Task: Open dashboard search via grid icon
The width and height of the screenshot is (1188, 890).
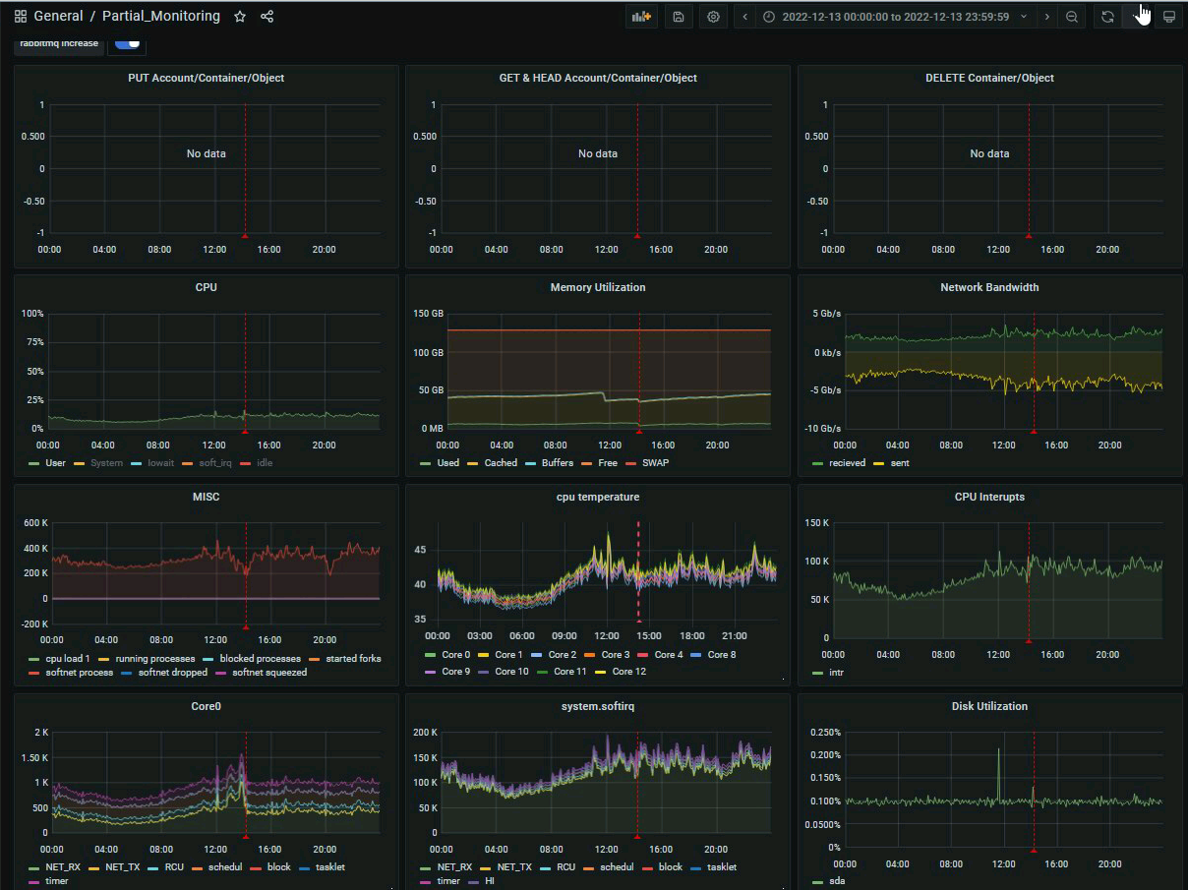Action: [20, 17]
